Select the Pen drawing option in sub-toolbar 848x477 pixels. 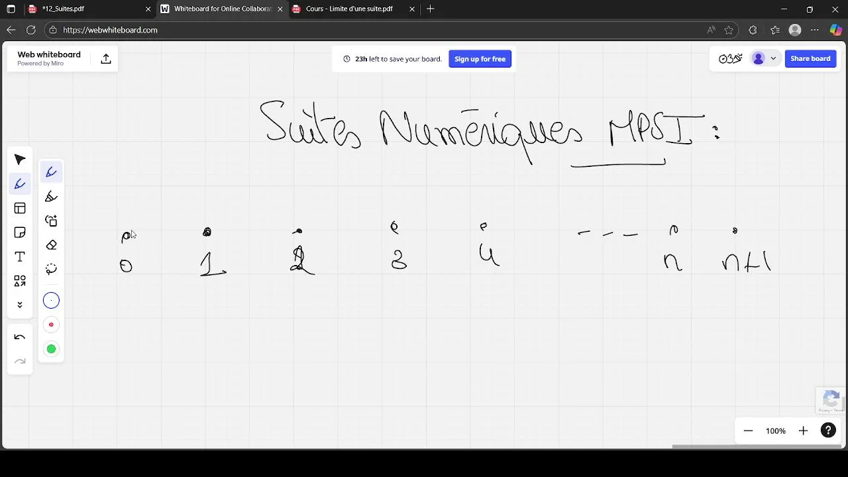click(x=51, y=172)
